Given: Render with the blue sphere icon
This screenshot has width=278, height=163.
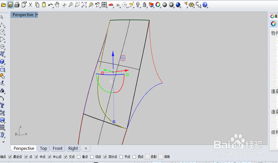Looking at the screenshot, I should pos(178,5).
